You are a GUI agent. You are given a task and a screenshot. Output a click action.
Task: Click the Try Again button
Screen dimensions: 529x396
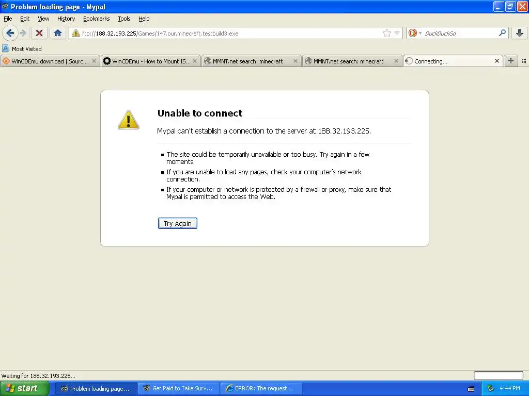point(178,223)
